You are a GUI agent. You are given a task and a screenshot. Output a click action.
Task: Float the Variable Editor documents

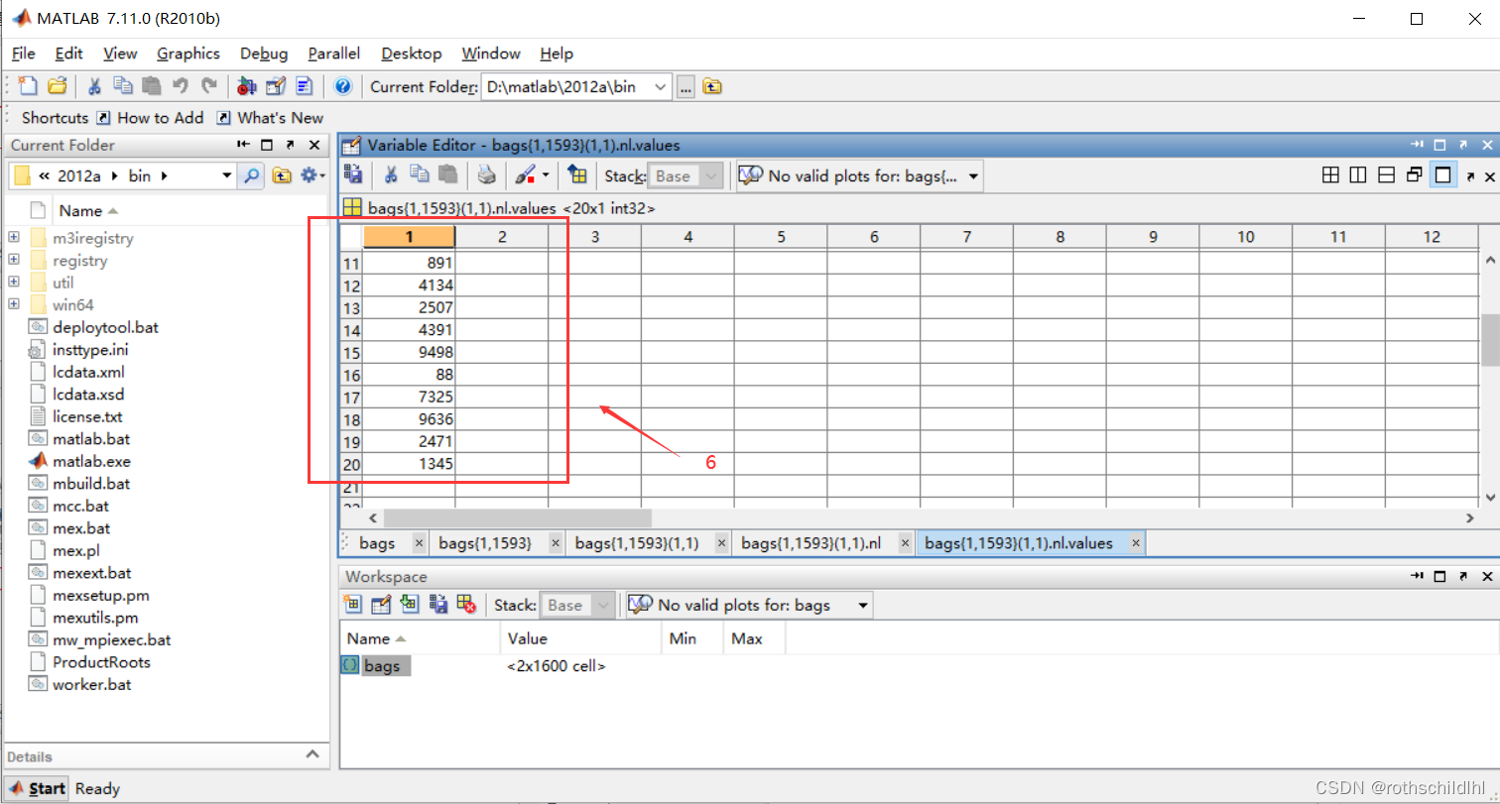click(x=1415, y=175)
